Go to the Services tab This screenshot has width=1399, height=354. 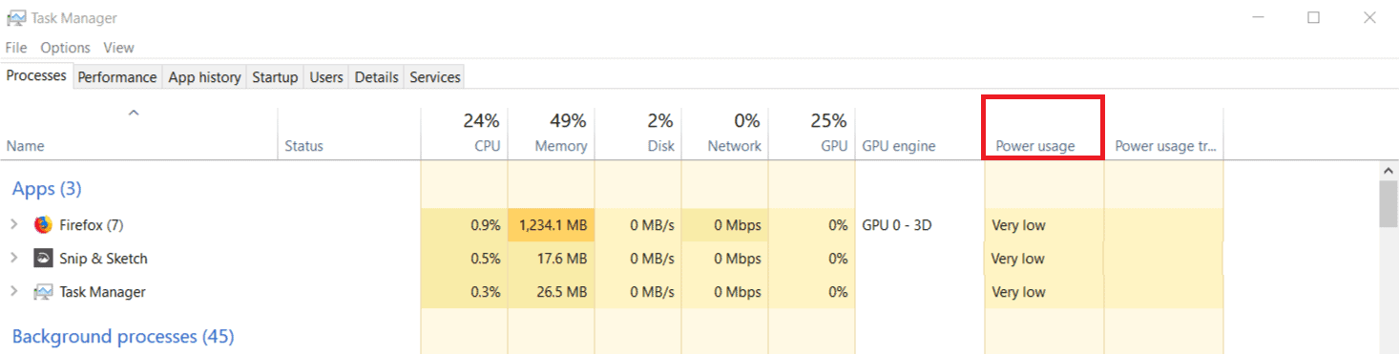pos(435,77)
